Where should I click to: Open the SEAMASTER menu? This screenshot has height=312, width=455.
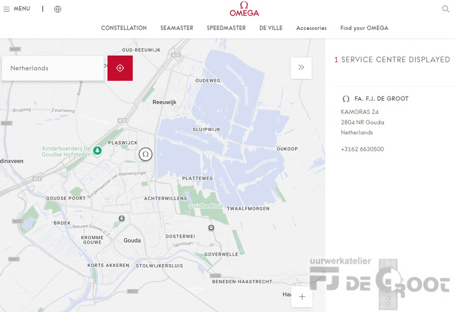(x=177, y=28)
